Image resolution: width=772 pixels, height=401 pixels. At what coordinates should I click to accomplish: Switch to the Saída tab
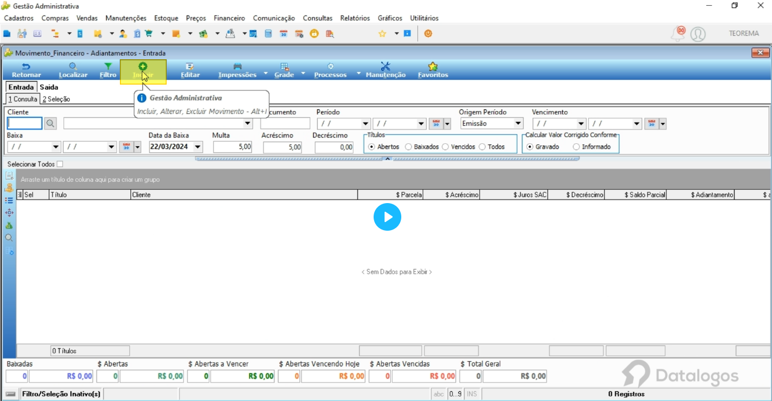[x=49, y=87]
